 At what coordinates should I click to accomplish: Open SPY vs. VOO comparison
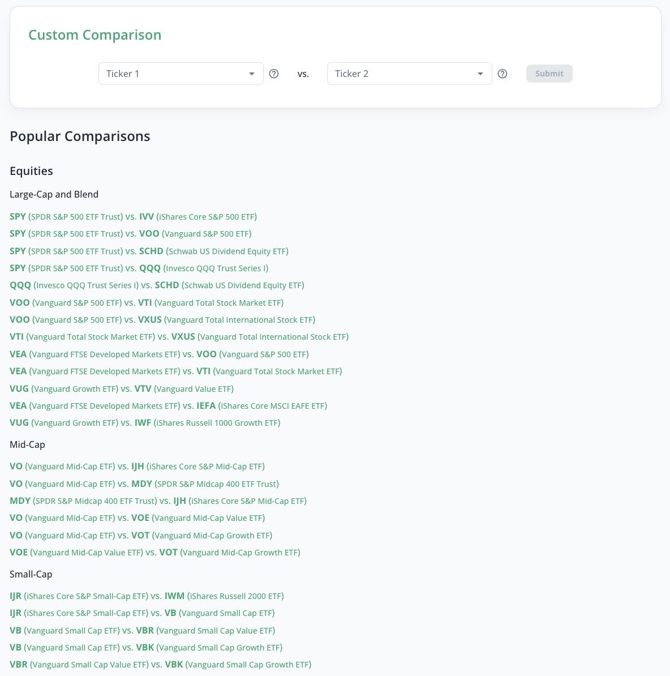tap(131, 234)
